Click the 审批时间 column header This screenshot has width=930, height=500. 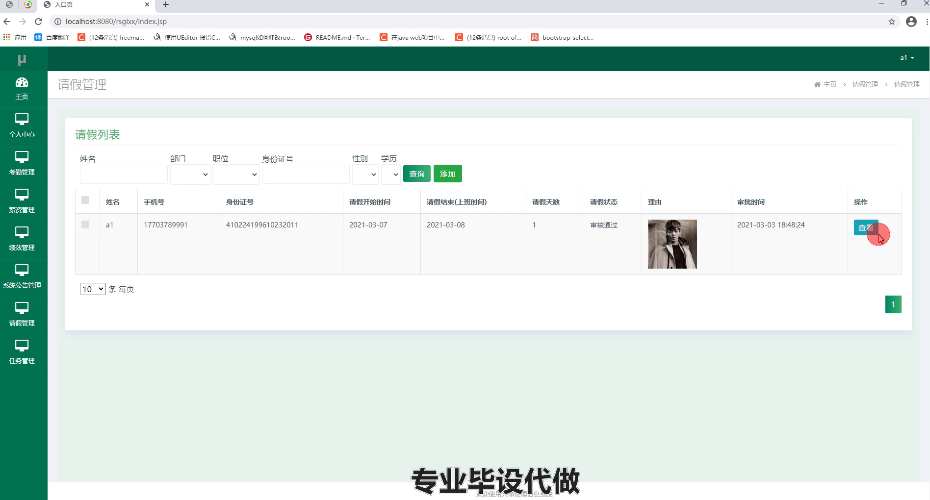pos(751,202)
